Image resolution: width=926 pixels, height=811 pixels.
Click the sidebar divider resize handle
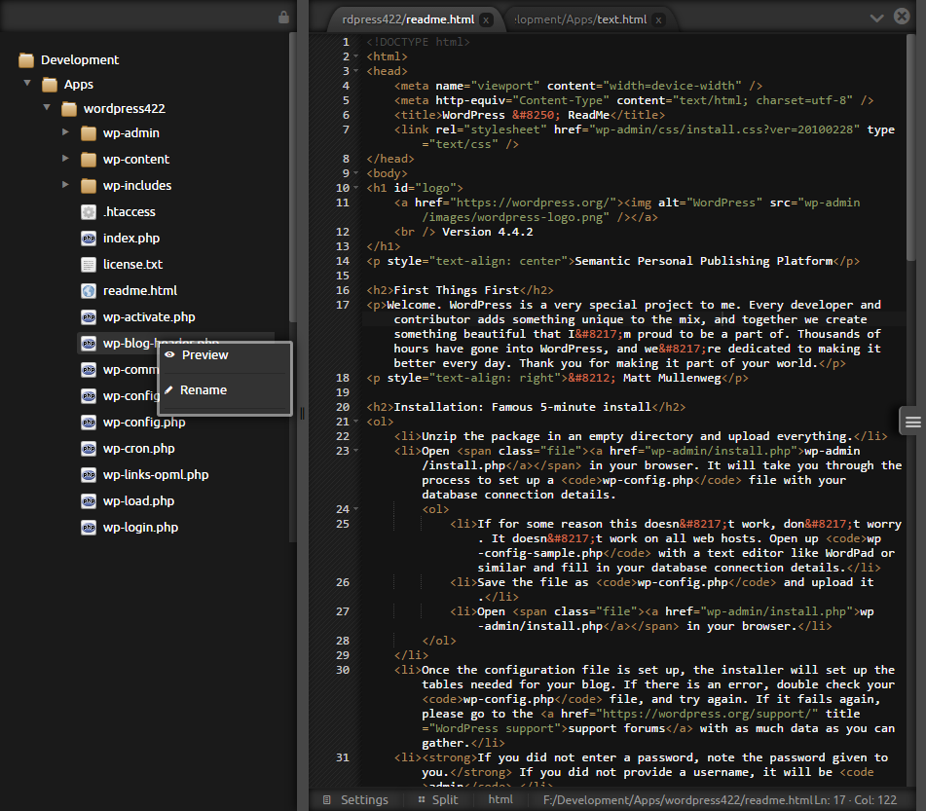(302, 414)
